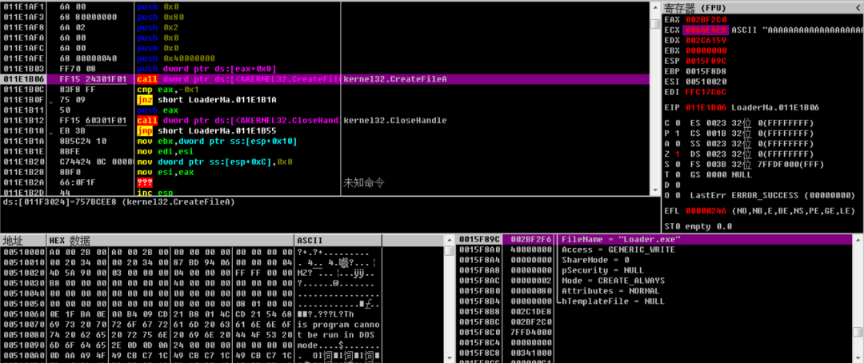The height and width of the screenshot is (363, 864).
Task: Select dump row at address 00510070
Action: point(222,323)
